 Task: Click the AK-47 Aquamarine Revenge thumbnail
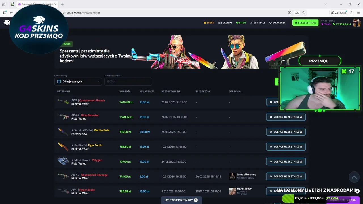click(63, 176)
